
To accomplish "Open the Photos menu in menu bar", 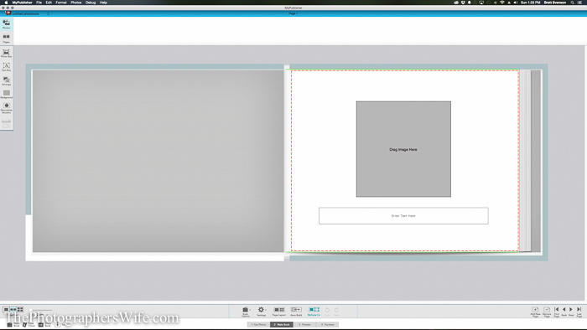I will (76, 3).
